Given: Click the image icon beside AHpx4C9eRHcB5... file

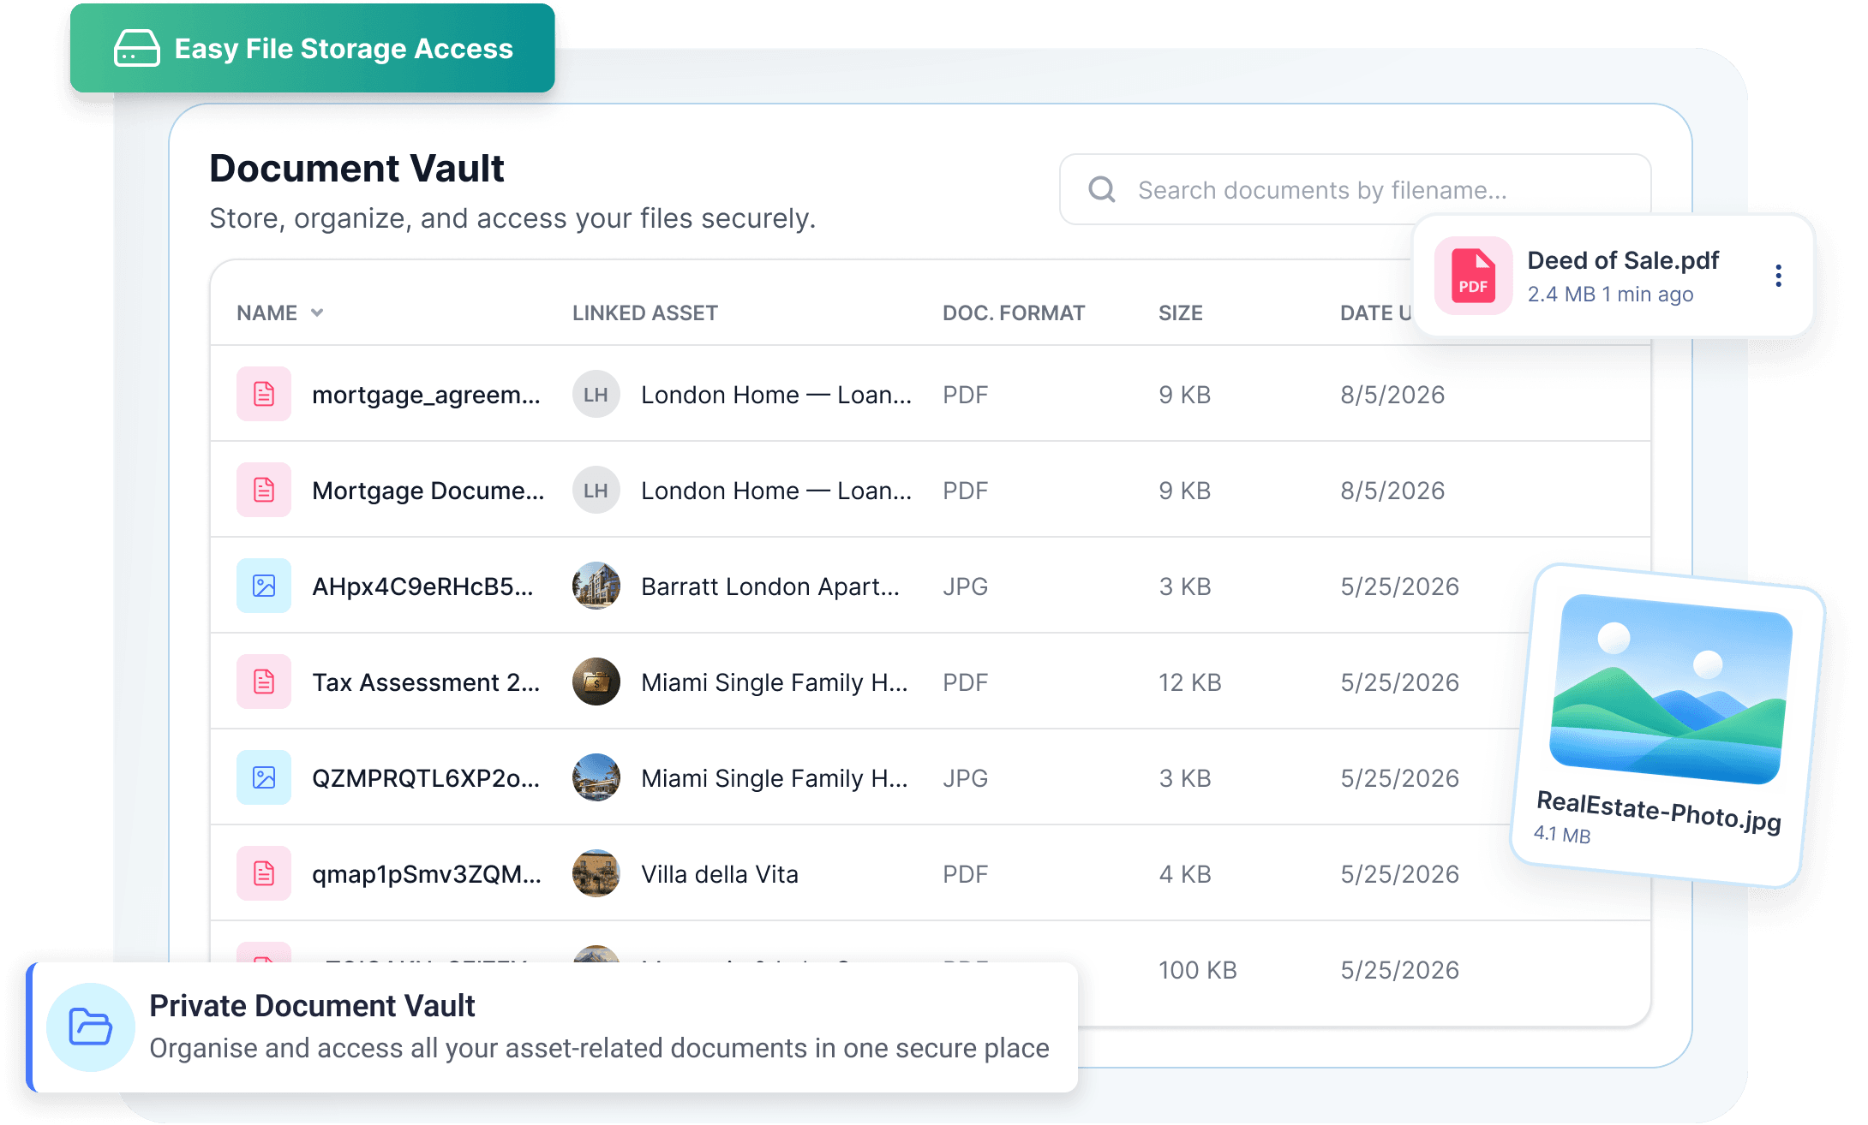Looking at the screenshot, I should (x=264, y=586).
